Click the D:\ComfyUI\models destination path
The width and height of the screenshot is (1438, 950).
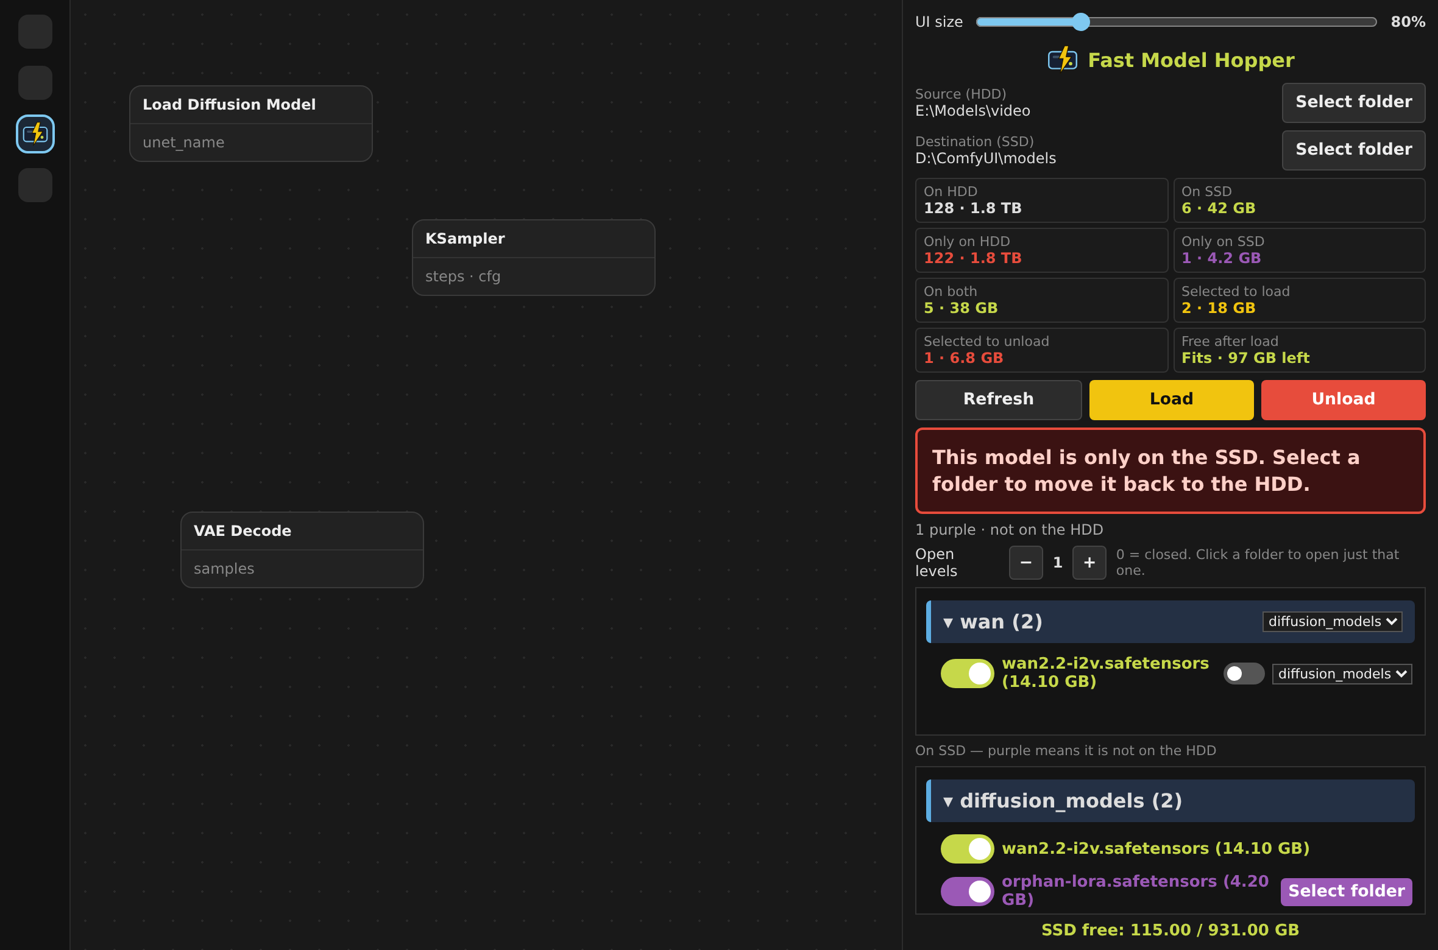point(985,158)
